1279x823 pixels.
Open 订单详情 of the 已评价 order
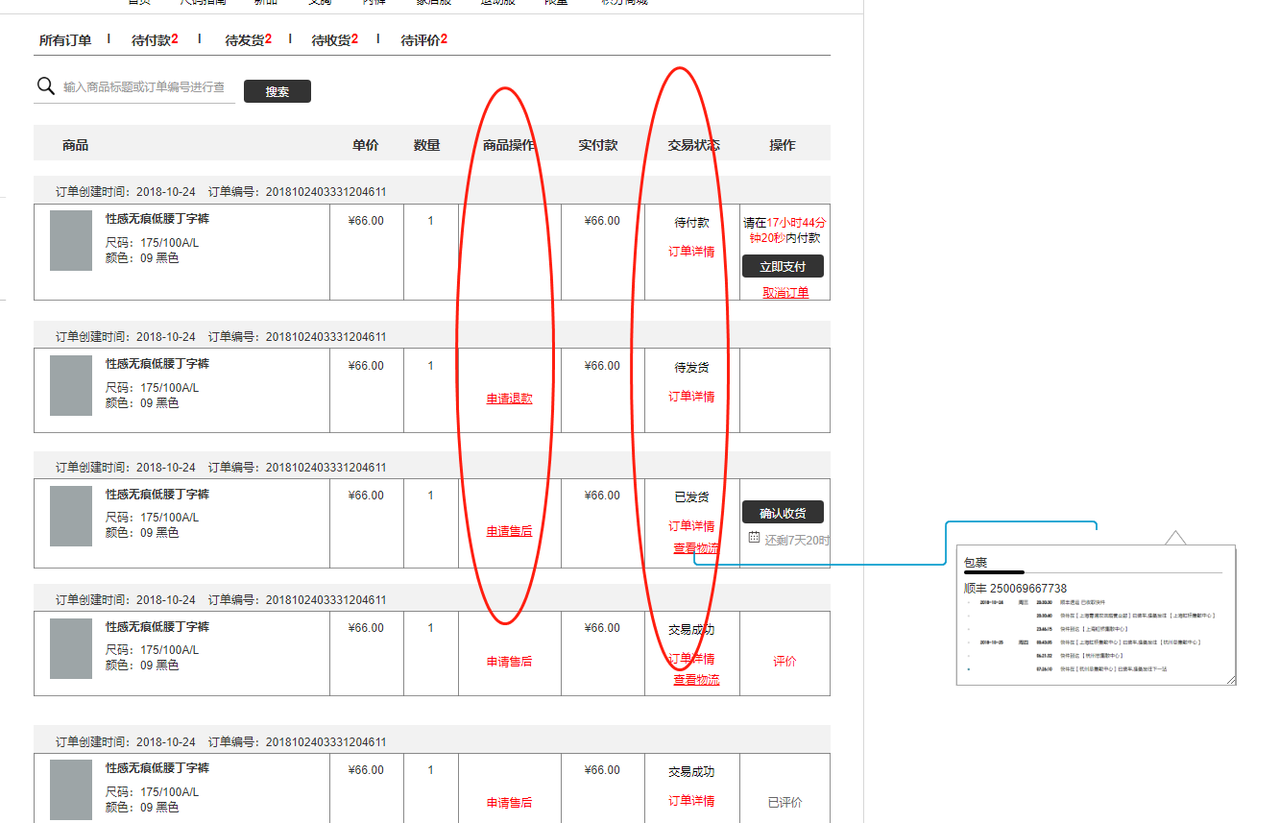point(691,801)
